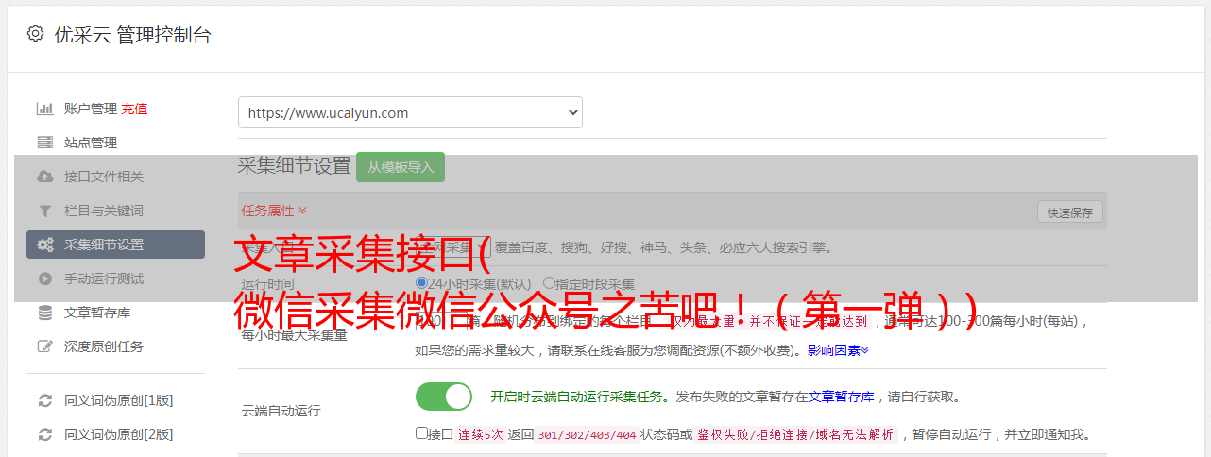Screen dimensions: 1211x457
Task: Select the 指定时段采集 radio button
Action: pyautogui.click(x=549, y=282)
